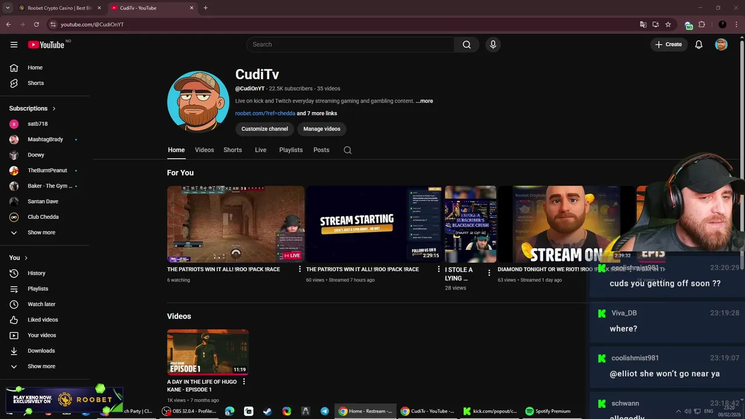Open Spotify Premium in the taskbar
The height and width of the screenshot is (419, 745).
548,411
